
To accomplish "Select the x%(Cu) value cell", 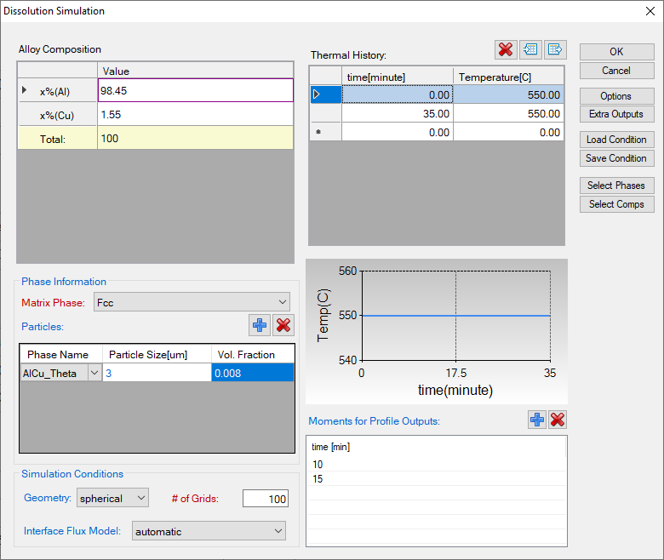I will click(195, 114).
